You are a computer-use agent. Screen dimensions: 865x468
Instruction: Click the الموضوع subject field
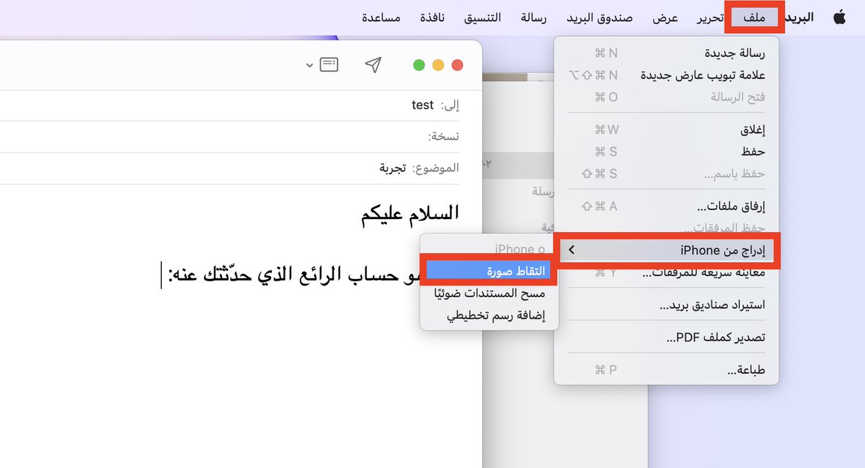click(x=231, y=168)
